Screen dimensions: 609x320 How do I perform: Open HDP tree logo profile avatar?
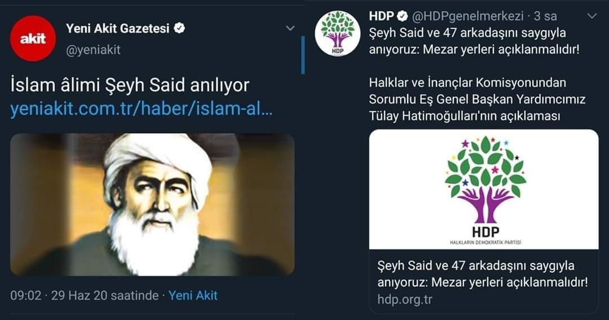(x=338, y=33)
